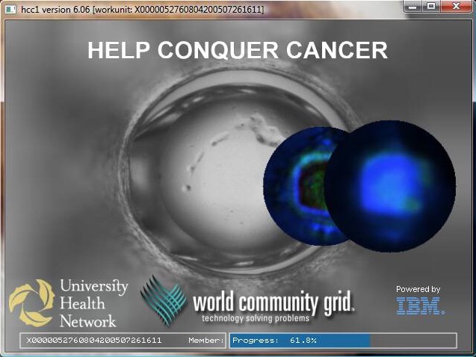
Task: Click the Member label in status bar
Action: [x=205, y=341]
